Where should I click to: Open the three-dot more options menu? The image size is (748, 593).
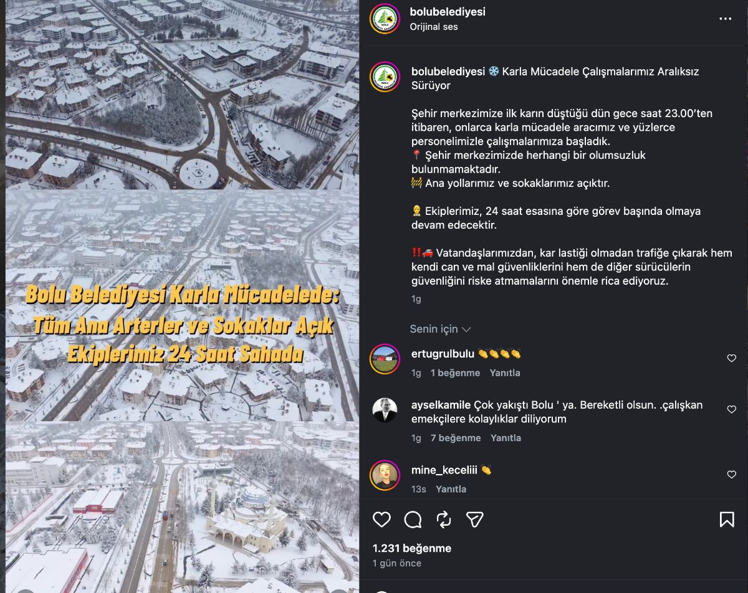click(726, 19)
